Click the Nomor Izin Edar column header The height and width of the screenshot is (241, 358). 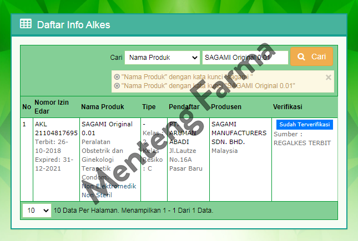point(52,107)
